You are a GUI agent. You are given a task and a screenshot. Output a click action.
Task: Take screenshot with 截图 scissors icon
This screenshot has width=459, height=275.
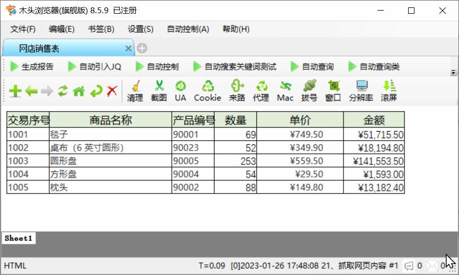[158, 91]
